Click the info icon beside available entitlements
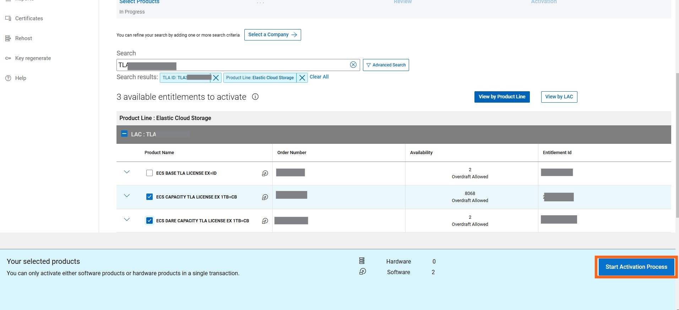679x310 pixels. click(255, 97)
